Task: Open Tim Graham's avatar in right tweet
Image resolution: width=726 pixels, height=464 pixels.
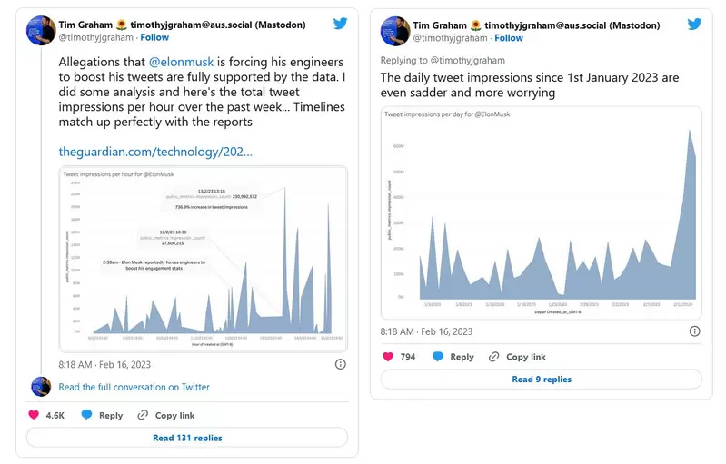Action: 394,30
